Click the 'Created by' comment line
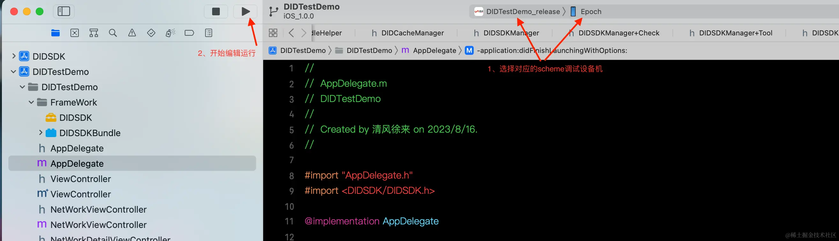This screenshot has height=241, width=839. (391, 129)
